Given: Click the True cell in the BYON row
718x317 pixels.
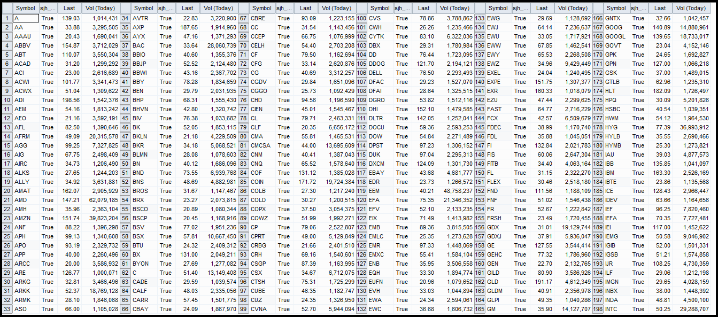Looking at the screenshot, I should click(166, 264).
